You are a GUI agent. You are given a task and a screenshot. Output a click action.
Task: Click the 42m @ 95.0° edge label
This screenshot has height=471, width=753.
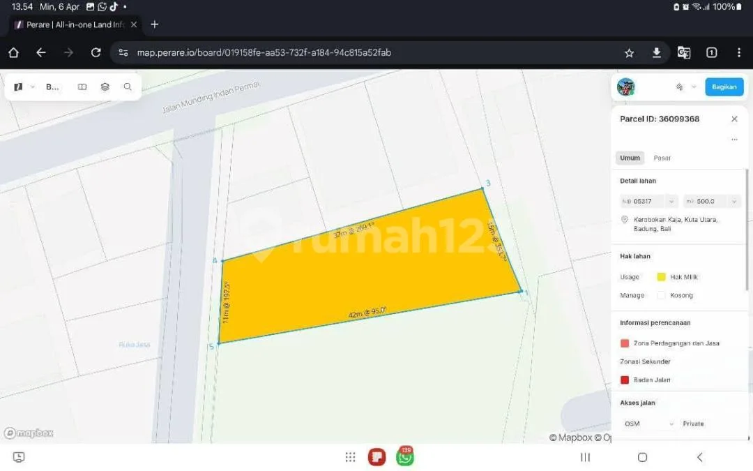pyautogui.click(x=367, y=313)
